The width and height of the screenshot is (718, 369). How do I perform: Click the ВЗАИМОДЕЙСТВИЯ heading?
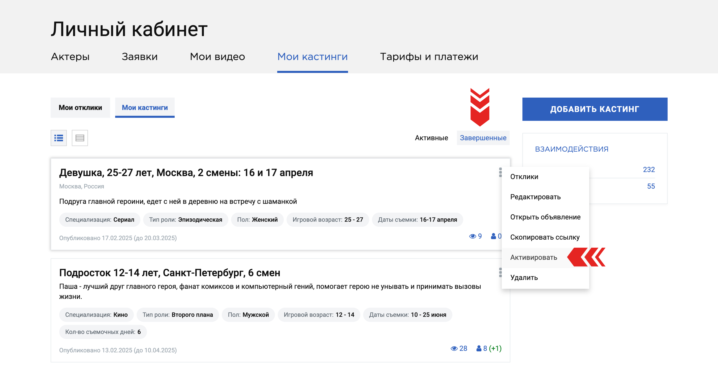point(572,149)
